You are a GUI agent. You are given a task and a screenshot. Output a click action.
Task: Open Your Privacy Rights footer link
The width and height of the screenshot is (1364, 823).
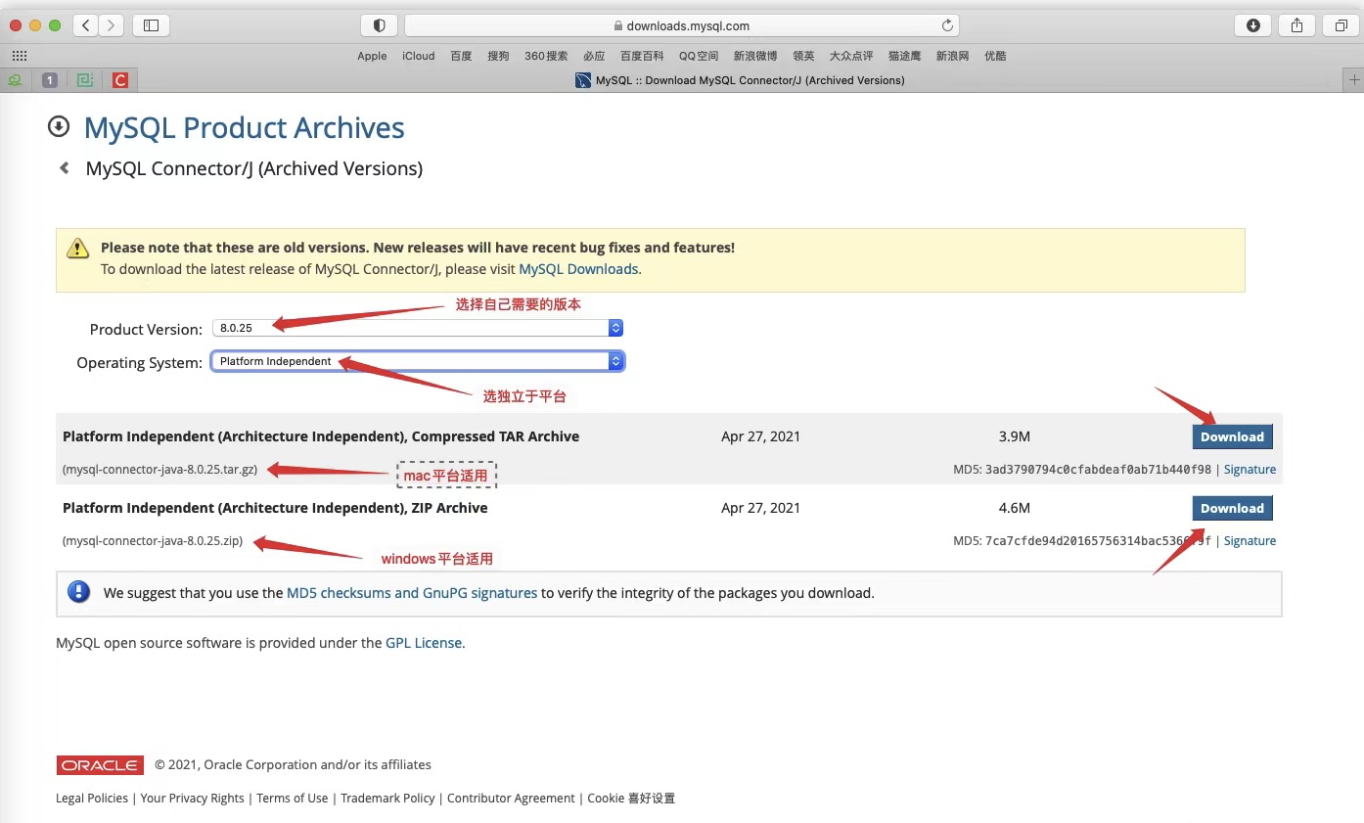pyautogui.click(x=192, y=799)
